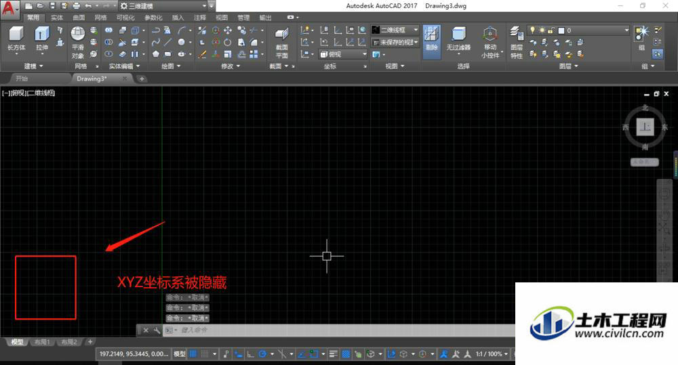The height and width of the screenshot is (365, 678).
Task: Switch to the 可视化 ribbon tab
Action: pyautogui.click(x=125, y=18)
